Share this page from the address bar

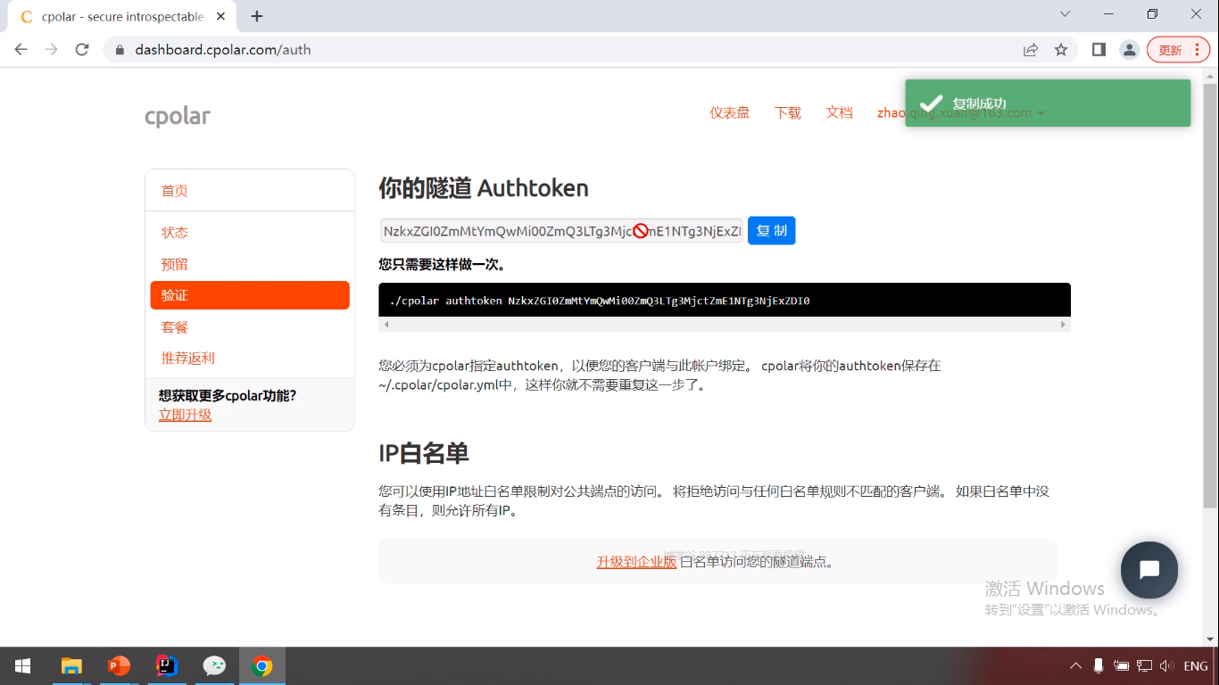pyautogui.click(x=1031, y=50)
